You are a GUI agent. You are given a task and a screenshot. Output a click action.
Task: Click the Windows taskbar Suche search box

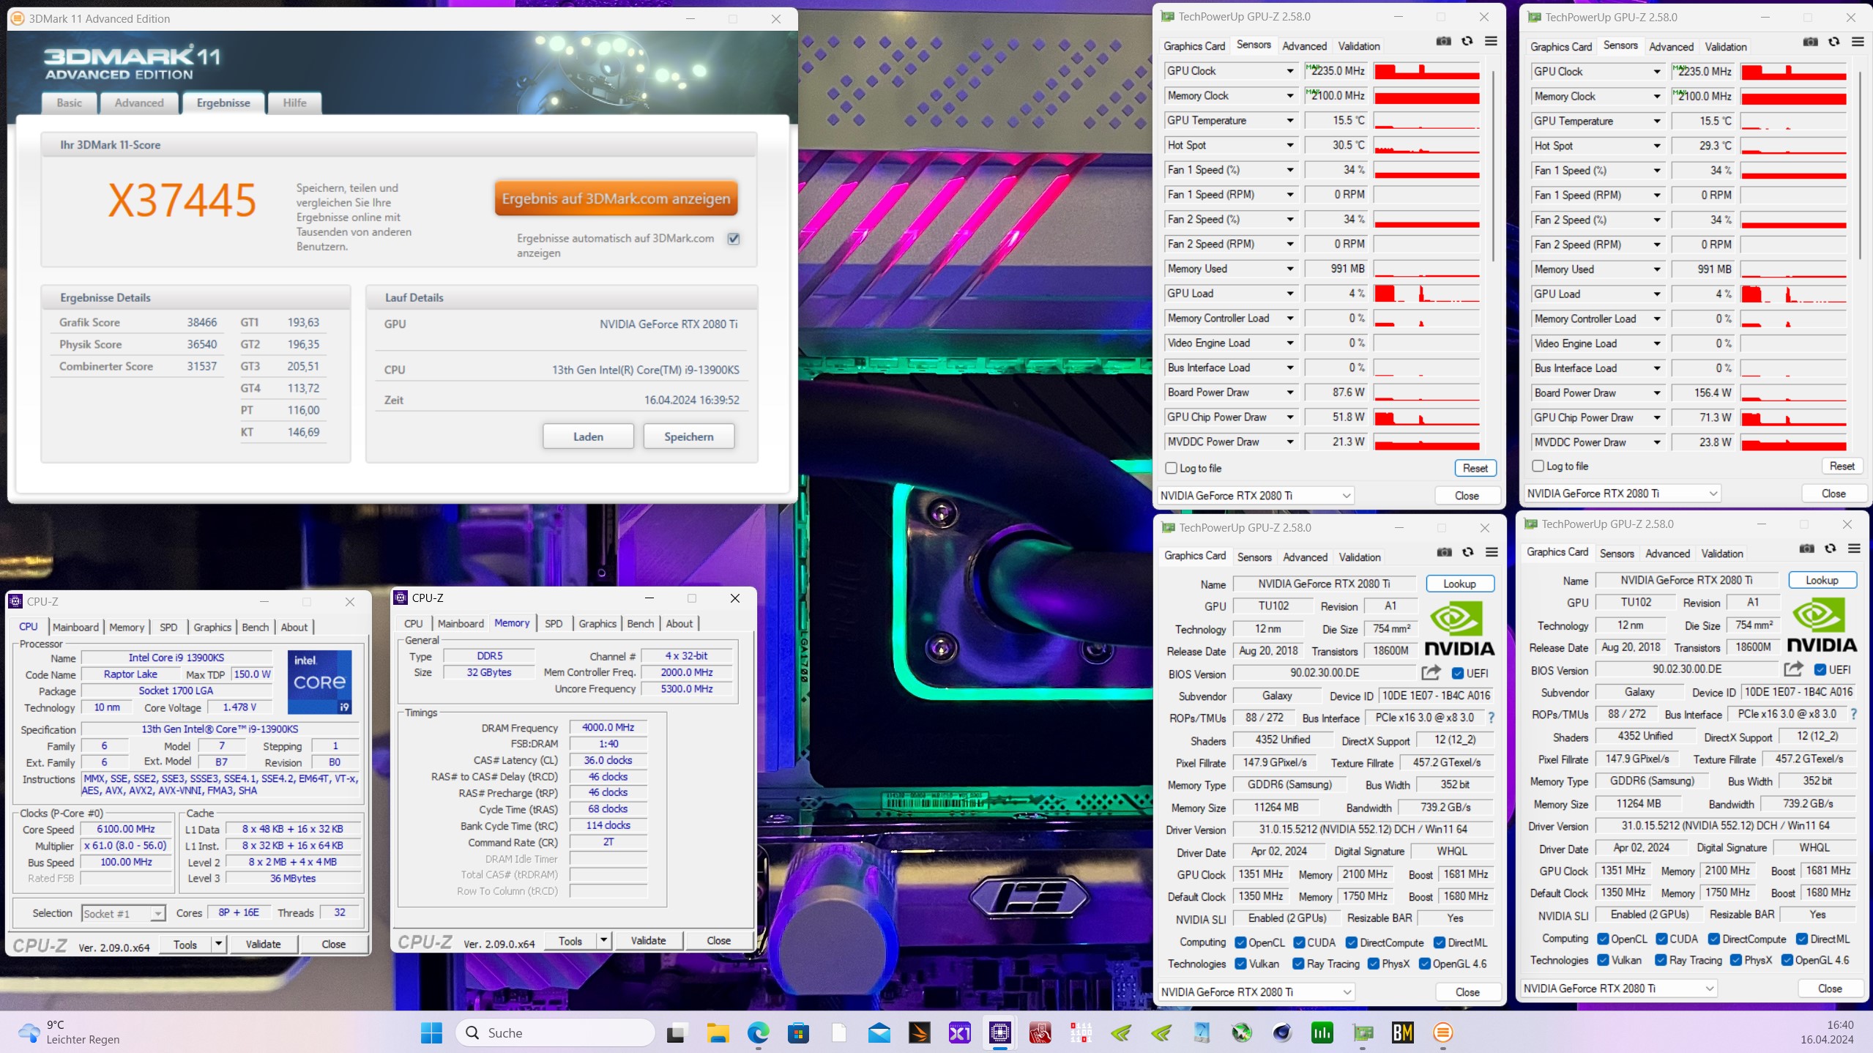coord(555,1032)
